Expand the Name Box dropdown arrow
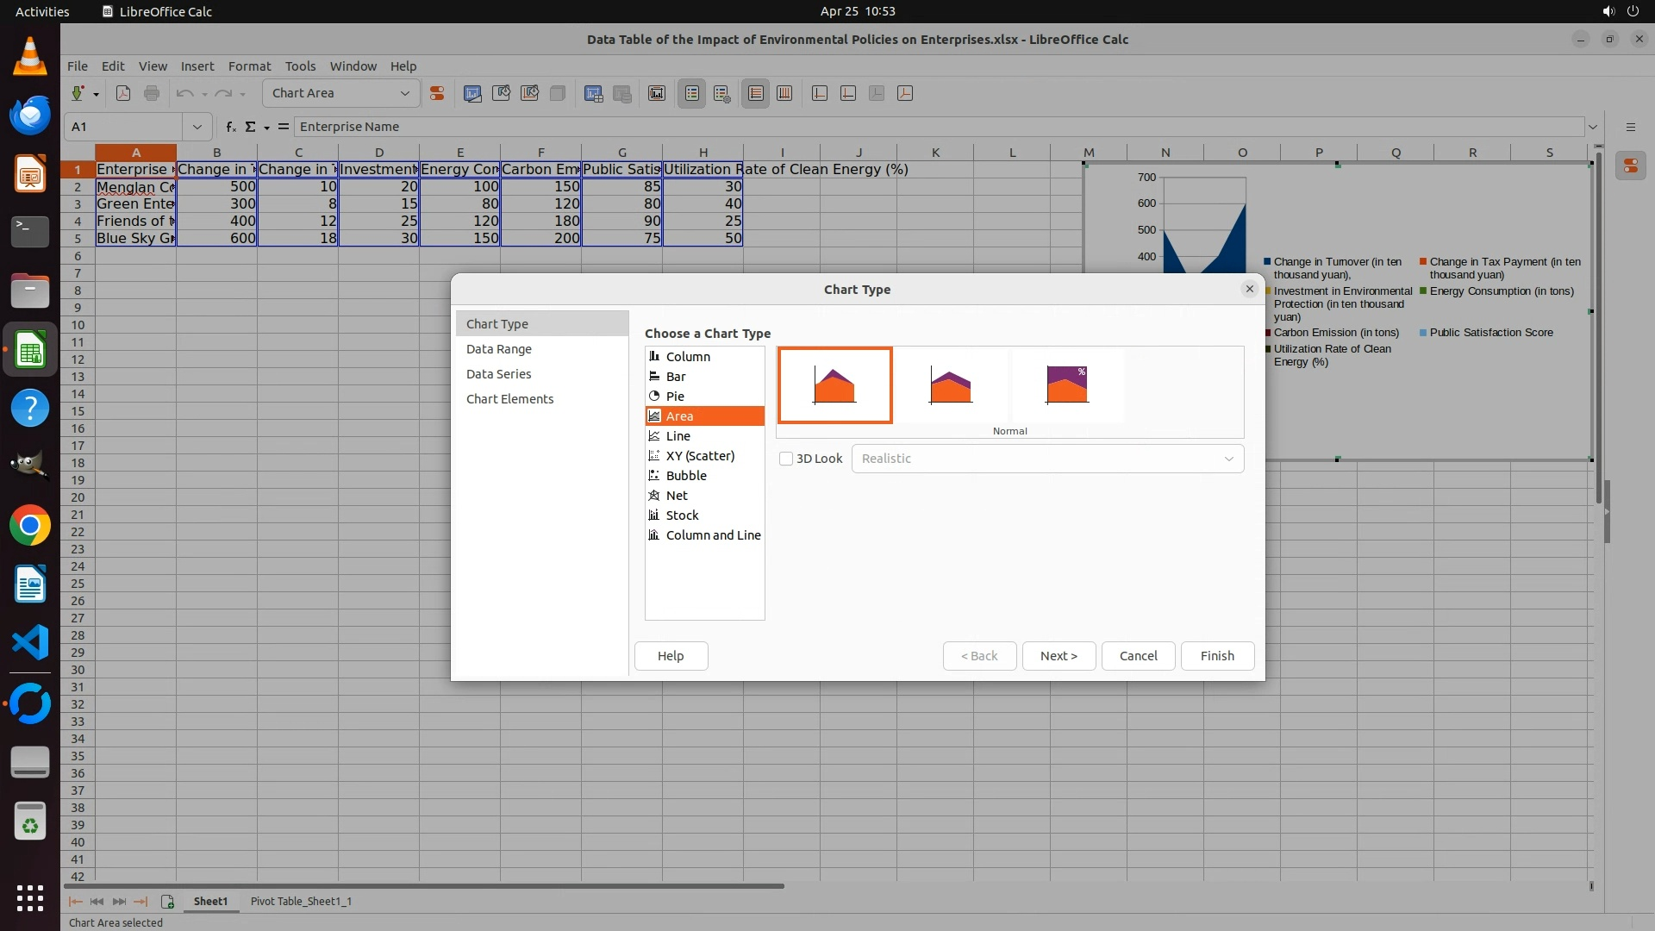 pos(197,127)
